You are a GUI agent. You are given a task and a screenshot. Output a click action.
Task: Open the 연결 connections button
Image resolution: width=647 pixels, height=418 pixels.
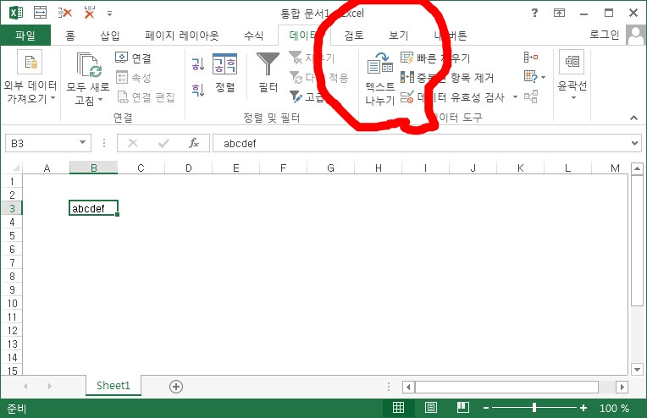133,58
